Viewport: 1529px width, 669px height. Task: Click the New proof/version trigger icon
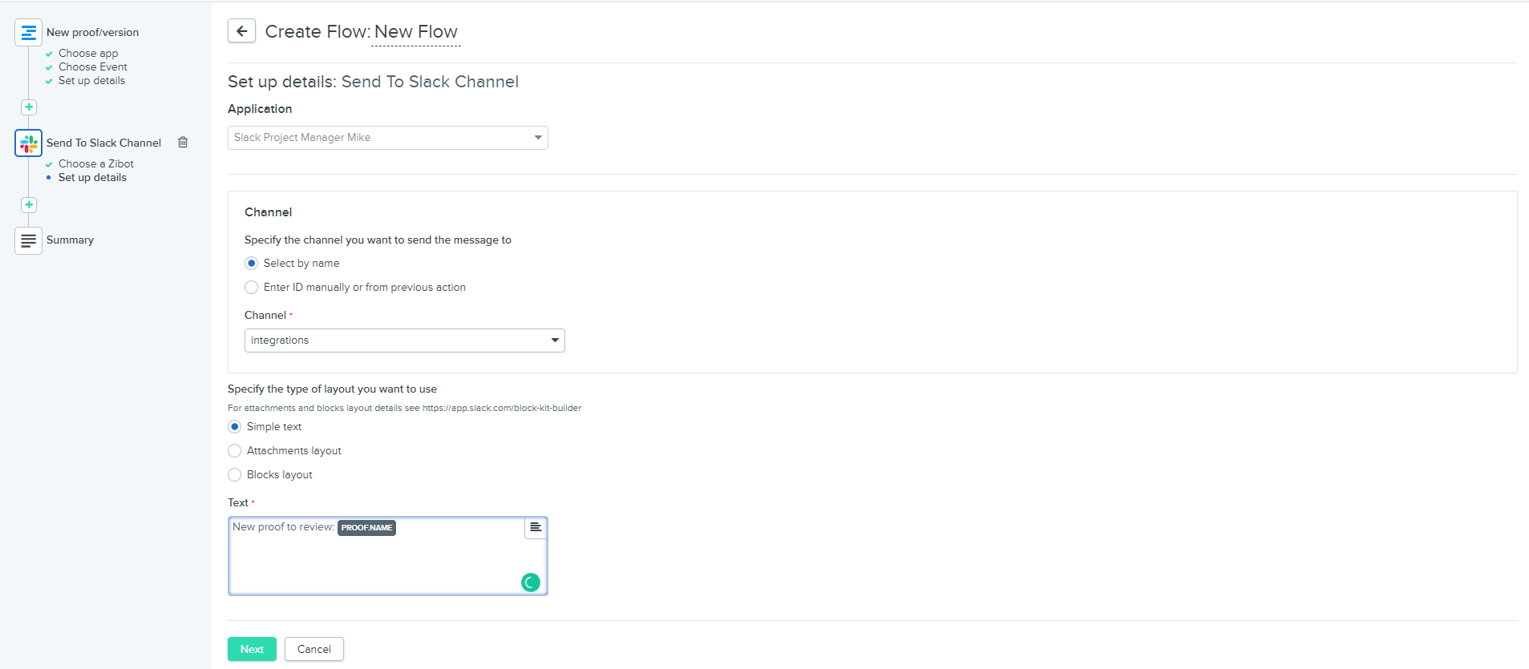pos(28,33)
